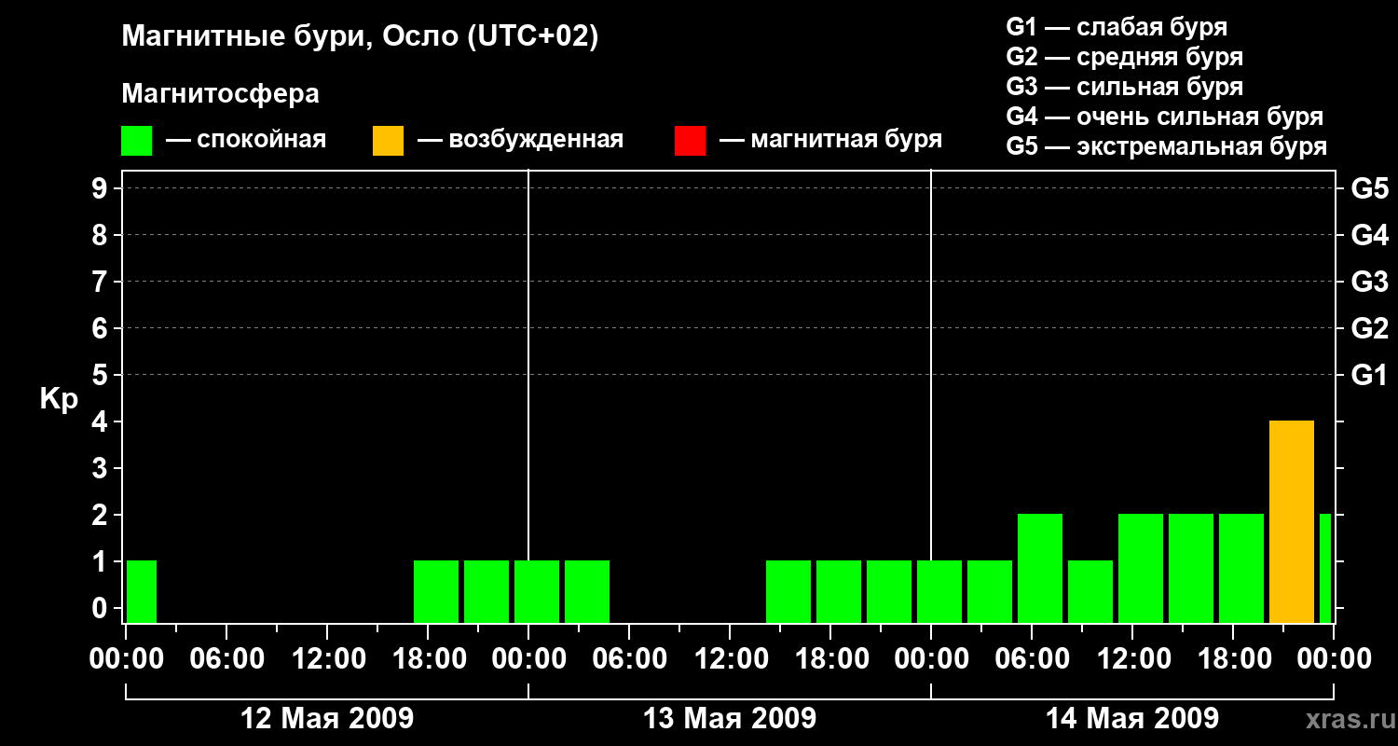
Task: Click the '— возбужденная' legend text
Action: (x=520, y=140)
